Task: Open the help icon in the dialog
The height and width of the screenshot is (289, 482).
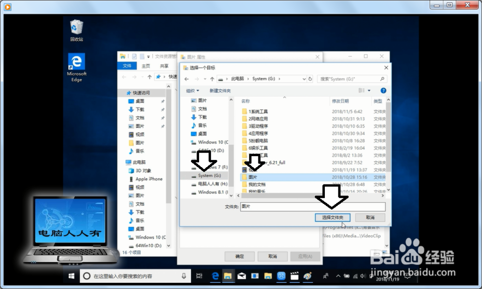Action: click(x=383, y=90)
